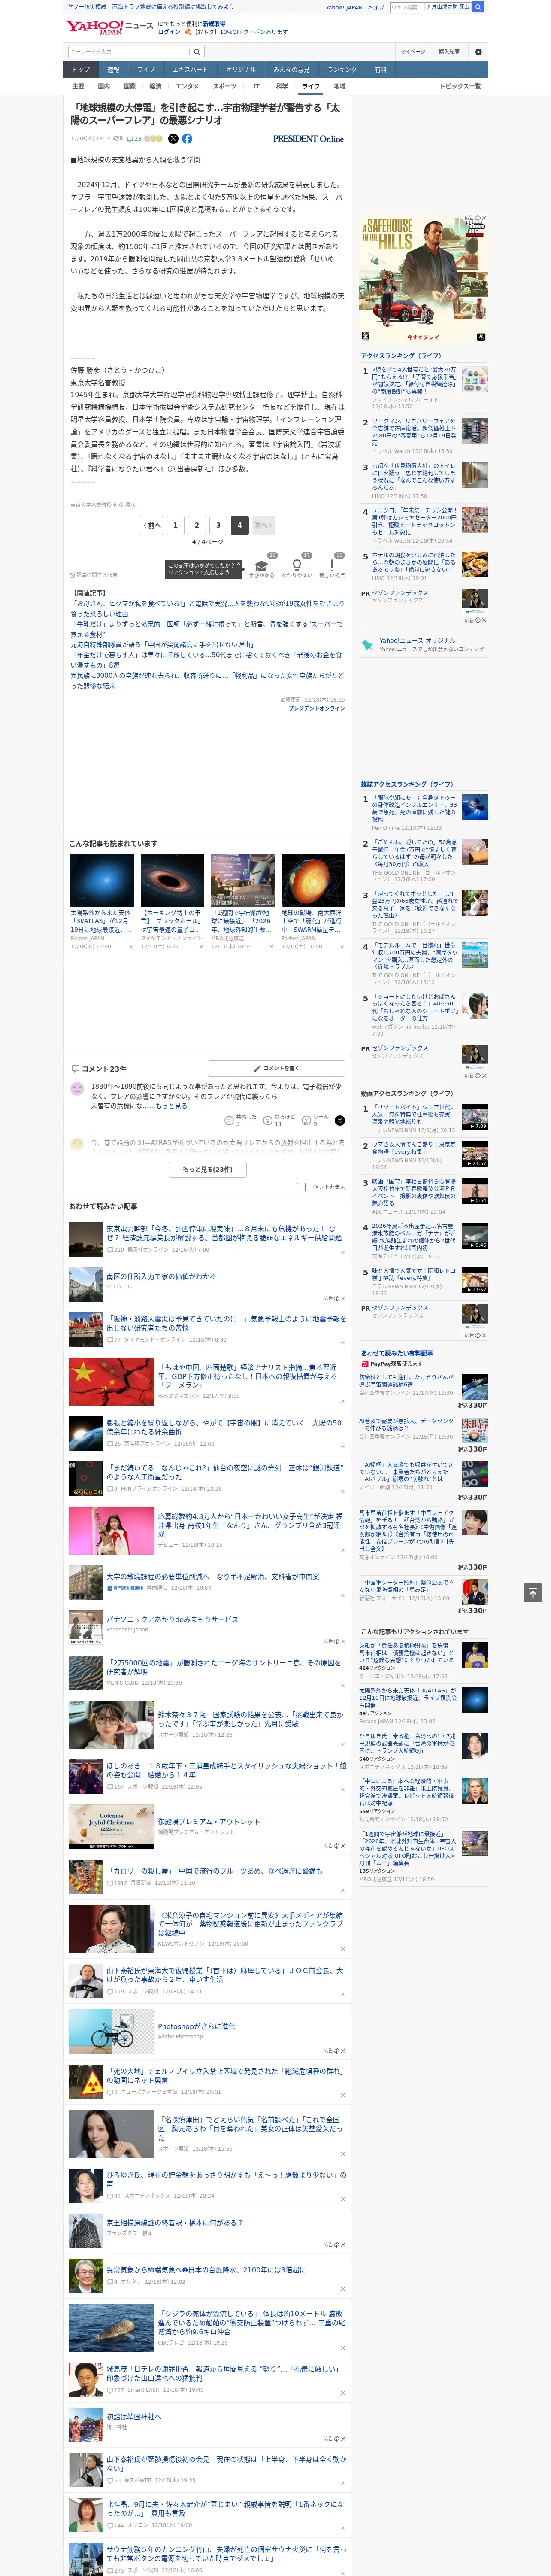Image resolution: width=551 pixels, height=2576 pixels.
Task: Click the マイページ link
Action: (x=413, y=51)
